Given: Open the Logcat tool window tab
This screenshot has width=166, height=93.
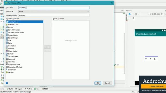Looking at the screenshot, I should [x=19, y=89].
